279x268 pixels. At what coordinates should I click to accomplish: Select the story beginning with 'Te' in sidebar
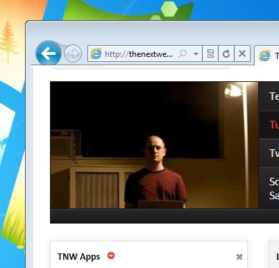269,96
